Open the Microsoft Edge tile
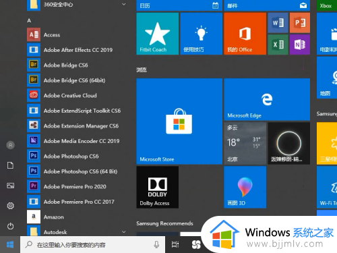The width and height of the screenshot is (337, 253). click(267, 99)
